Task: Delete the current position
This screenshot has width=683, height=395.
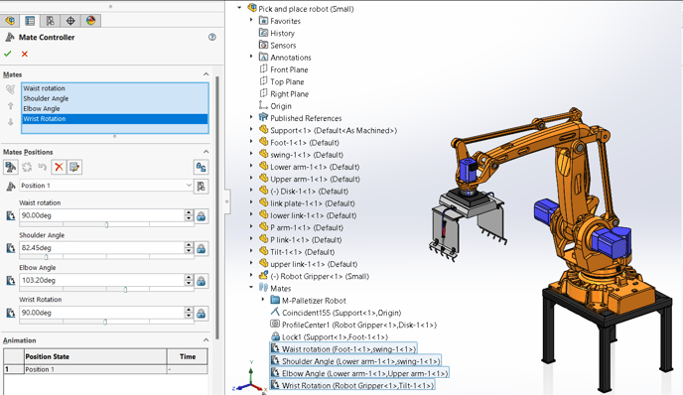Action: click(59, 167)
